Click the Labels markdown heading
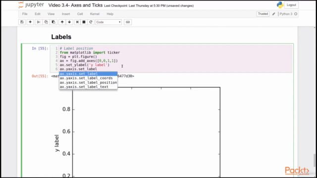Viewport: 317px width, 178px height. coord(61,37)
